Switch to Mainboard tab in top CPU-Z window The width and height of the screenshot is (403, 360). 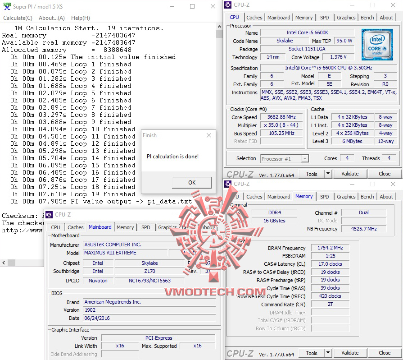point(279,18)
